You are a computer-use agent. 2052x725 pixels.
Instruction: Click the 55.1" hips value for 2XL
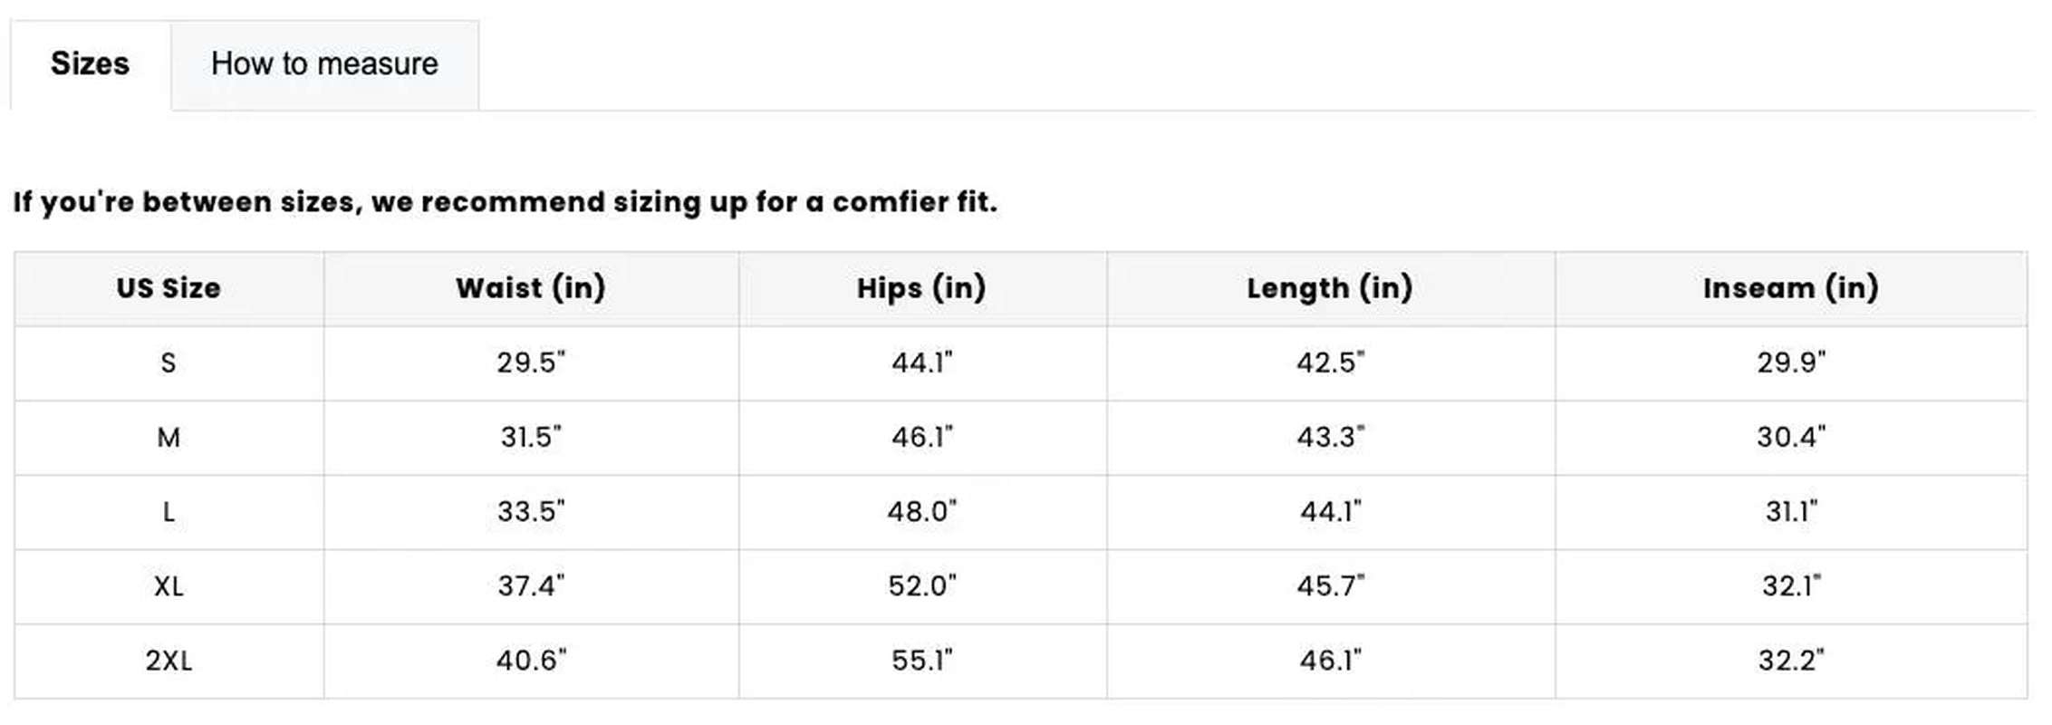point(922,661)
